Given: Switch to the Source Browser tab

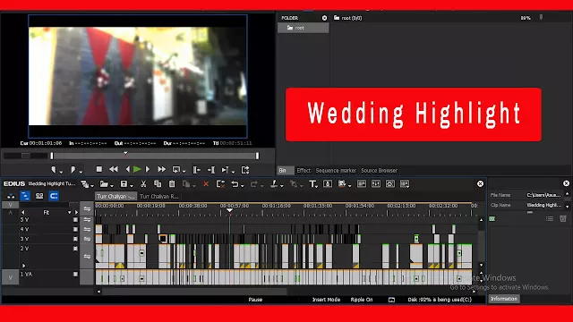Looking at the screenshot, I should [x=379, y=171].
